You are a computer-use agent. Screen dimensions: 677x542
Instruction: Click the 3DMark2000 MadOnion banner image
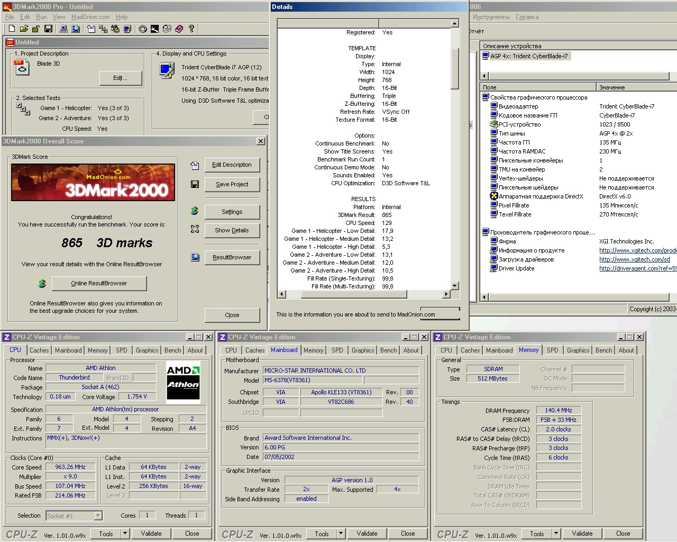click(93, 182)
